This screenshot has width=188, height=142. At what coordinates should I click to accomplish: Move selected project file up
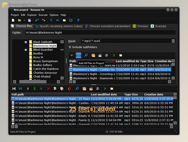coord(28,89)
